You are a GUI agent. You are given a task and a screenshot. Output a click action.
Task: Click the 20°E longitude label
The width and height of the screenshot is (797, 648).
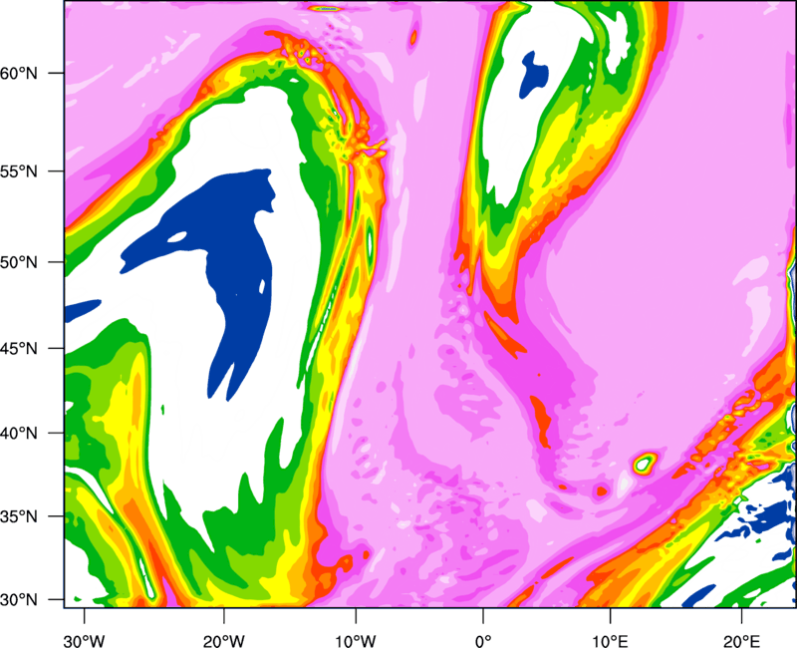coord(740,641)
